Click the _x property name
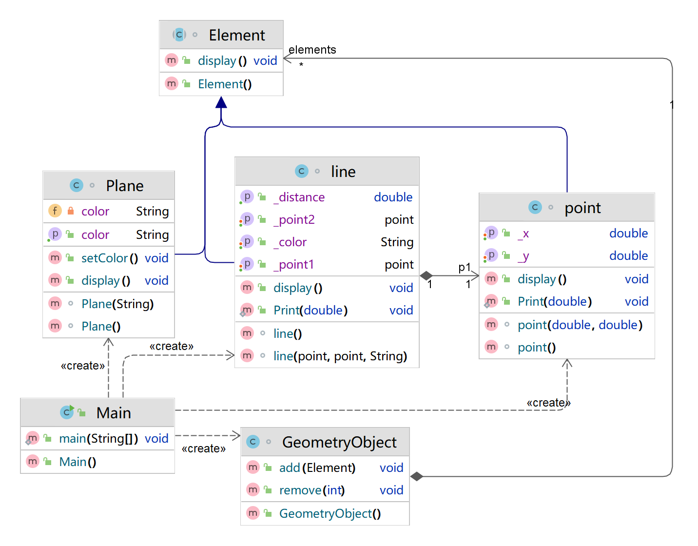 (523, 234)
